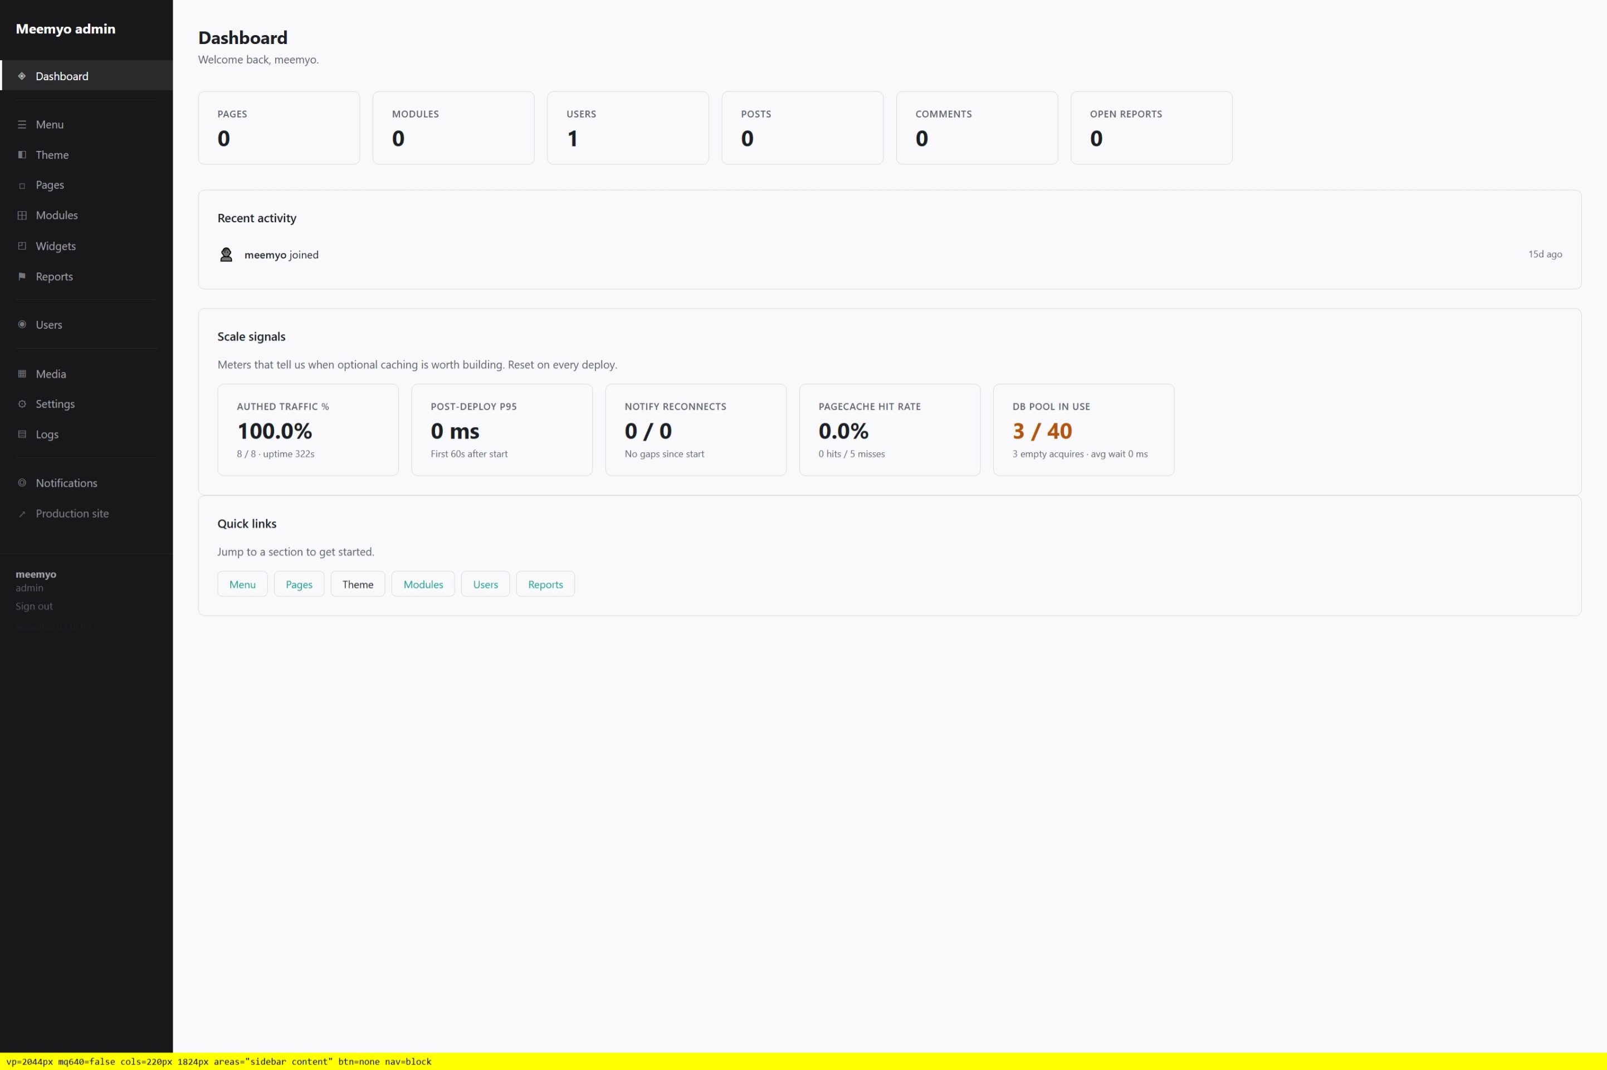Click the '0 hits / 5 misses' subtext

coord(852,454)
